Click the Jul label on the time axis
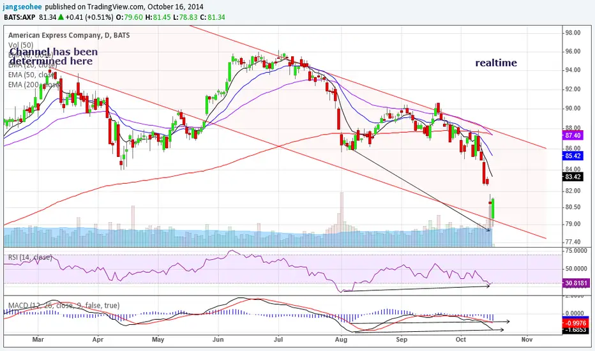Screen dimensions: 595x351 point(278,340)
